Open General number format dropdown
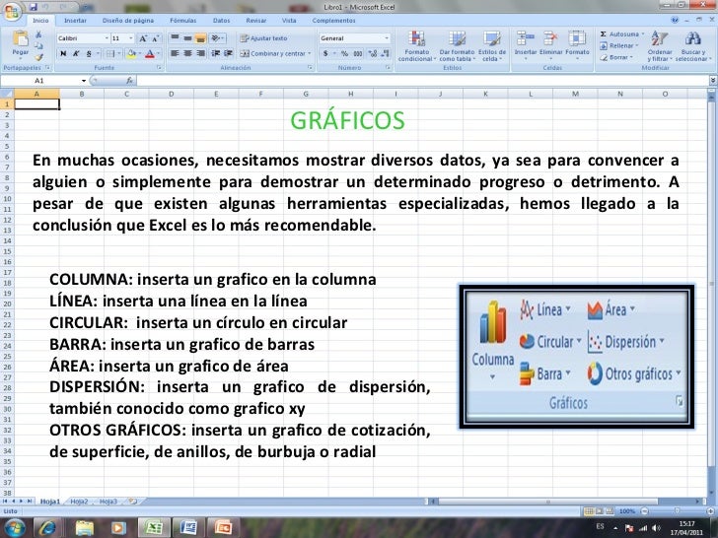Image resolution: width=718 pixels, height=538 pixels. [x=387, y=38]
